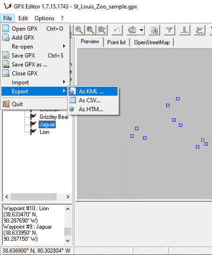Click the copy points toolbar icon

point(155,30)
